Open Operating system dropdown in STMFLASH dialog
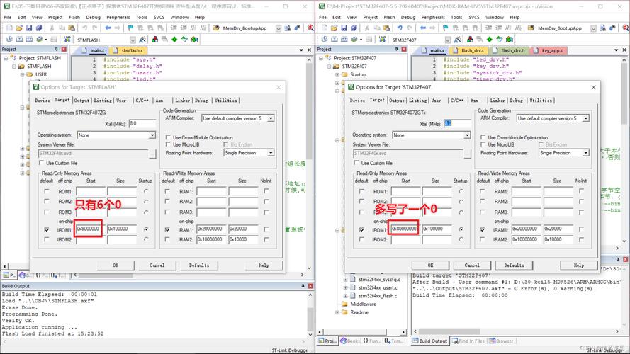Screen dimensions: 630x354 click(152, 135)
